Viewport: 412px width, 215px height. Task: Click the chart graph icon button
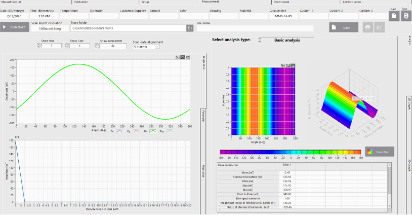(380, 27)
